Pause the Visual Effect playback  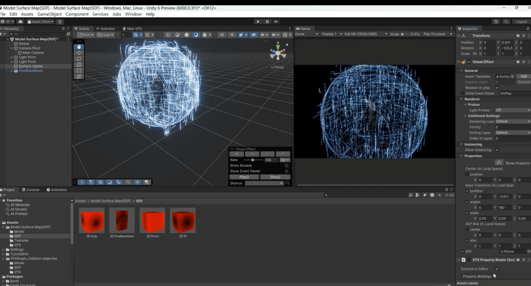[x=252, y=154]
